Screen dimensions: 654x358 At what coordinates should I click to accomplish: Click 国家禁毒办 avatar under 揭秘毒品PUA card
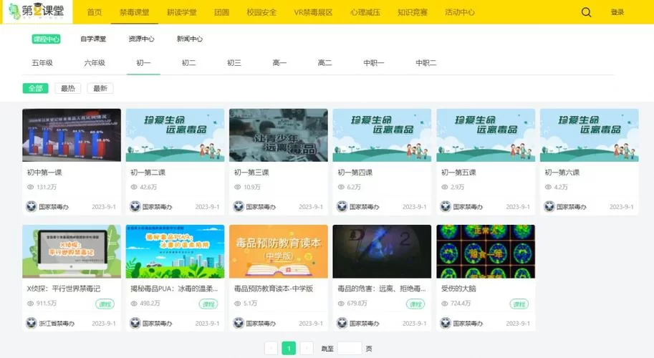(135, 323)
